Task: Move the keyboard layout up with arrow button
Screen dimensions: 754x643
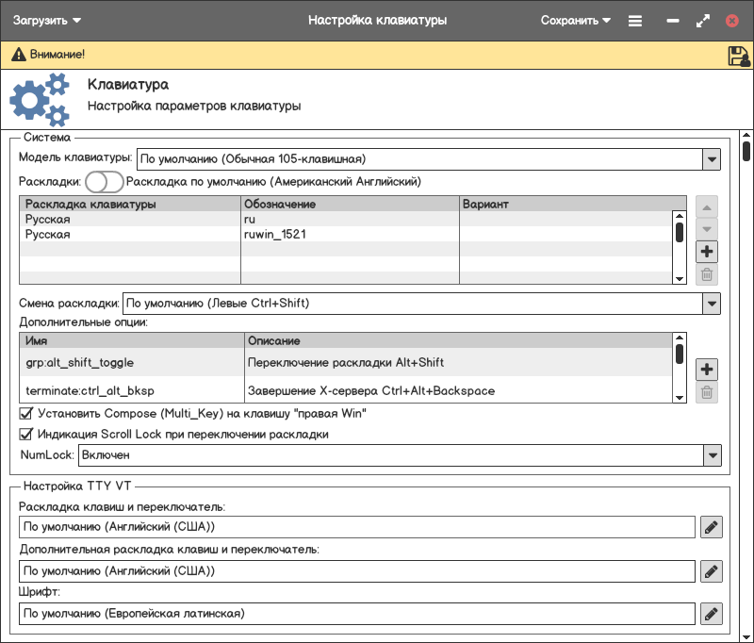Action: click(x=707, y=206)
